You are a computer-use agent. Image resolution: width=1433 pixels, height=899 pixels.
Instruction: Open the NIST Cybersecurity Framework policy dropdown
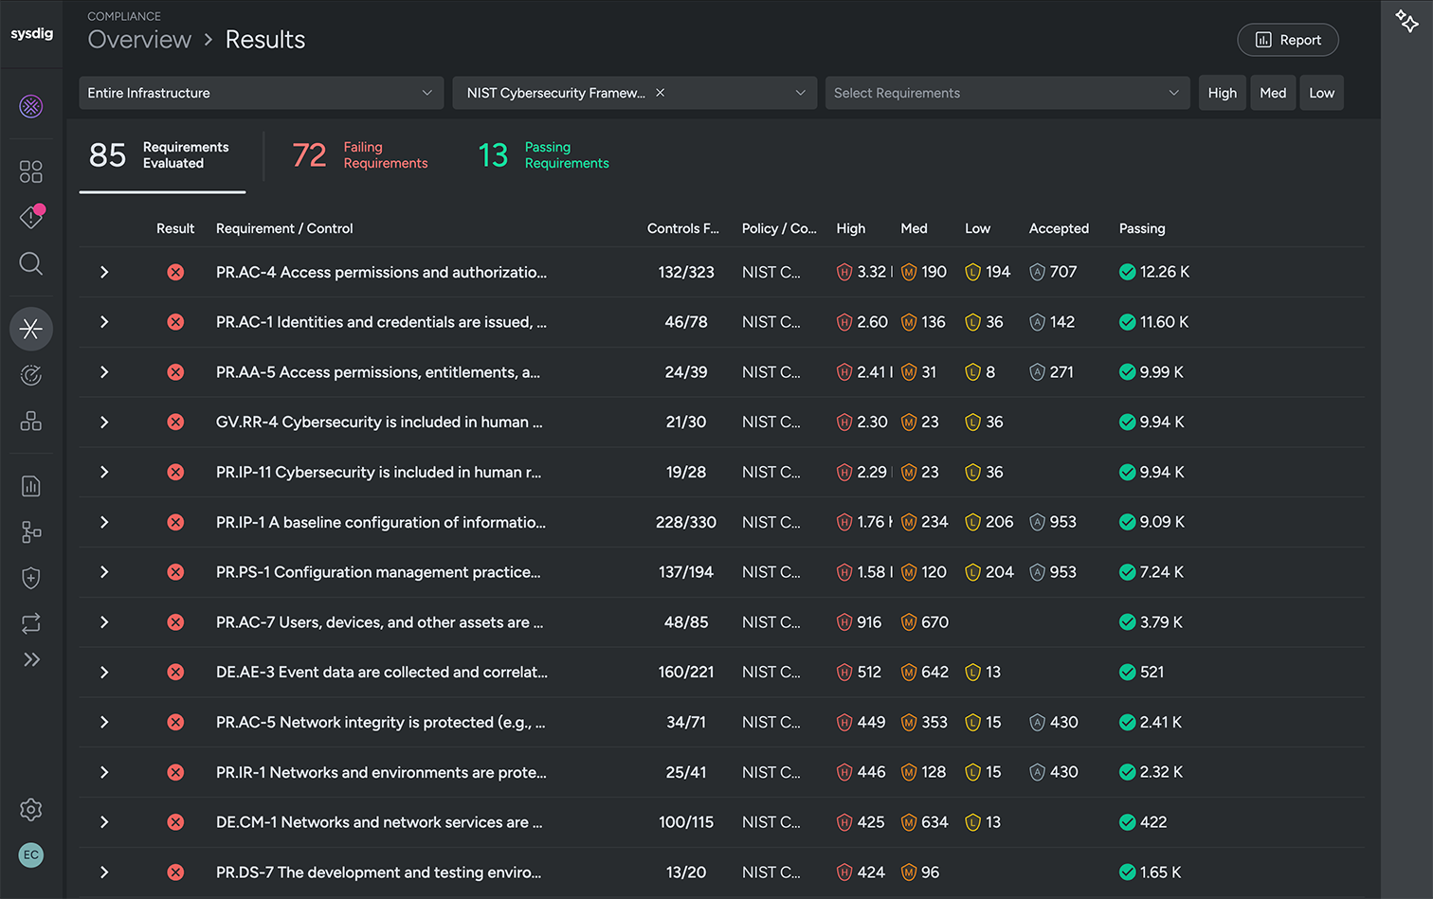(x=635, y=93)
